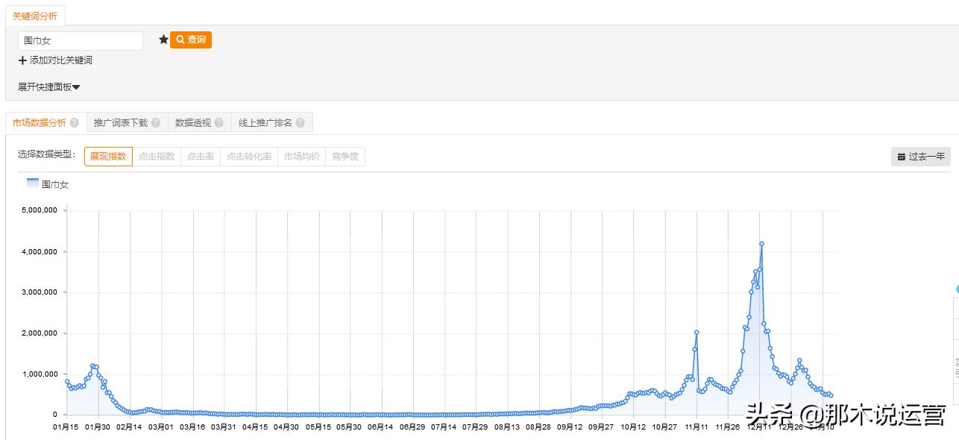The image size is (959, 440).
Task: Click help icon beside 线上推广排名
Action: pos(300,123)
